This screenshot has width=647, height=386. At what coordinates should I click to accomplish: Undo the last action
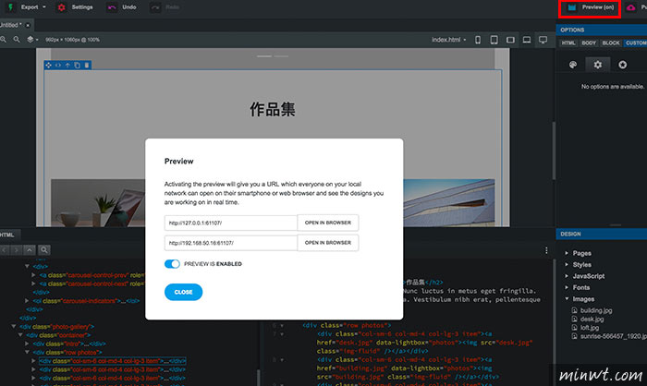122,7
